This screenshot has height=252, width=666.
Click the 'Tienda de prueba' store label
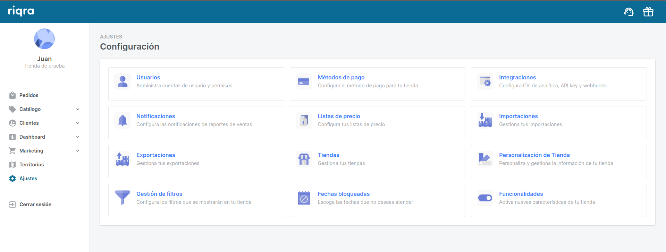click(x=44, y=66)
